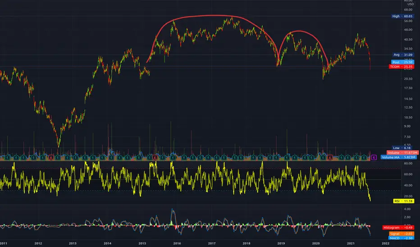Click the 2021 label on time axis
This screenshot has height=247, width=420.
pos(351,243)
